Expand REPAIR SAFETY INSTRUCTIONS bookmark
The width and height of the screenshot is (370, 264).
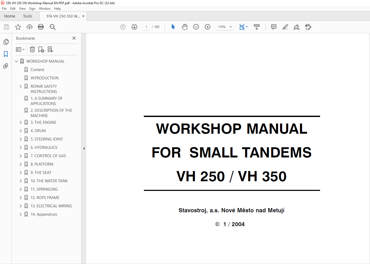[21, 86]
